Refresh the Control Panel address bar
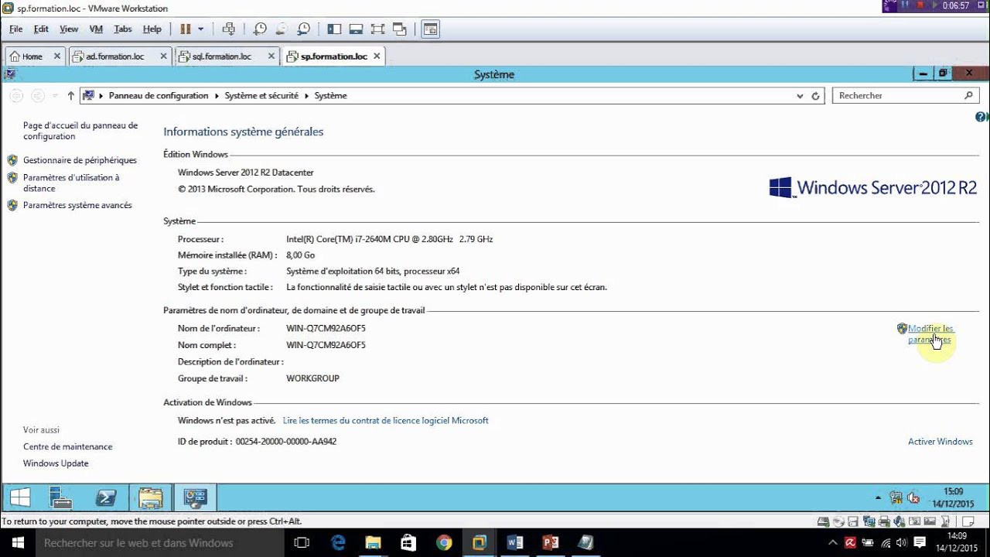 pyautogui.click(x=815, y=96)
